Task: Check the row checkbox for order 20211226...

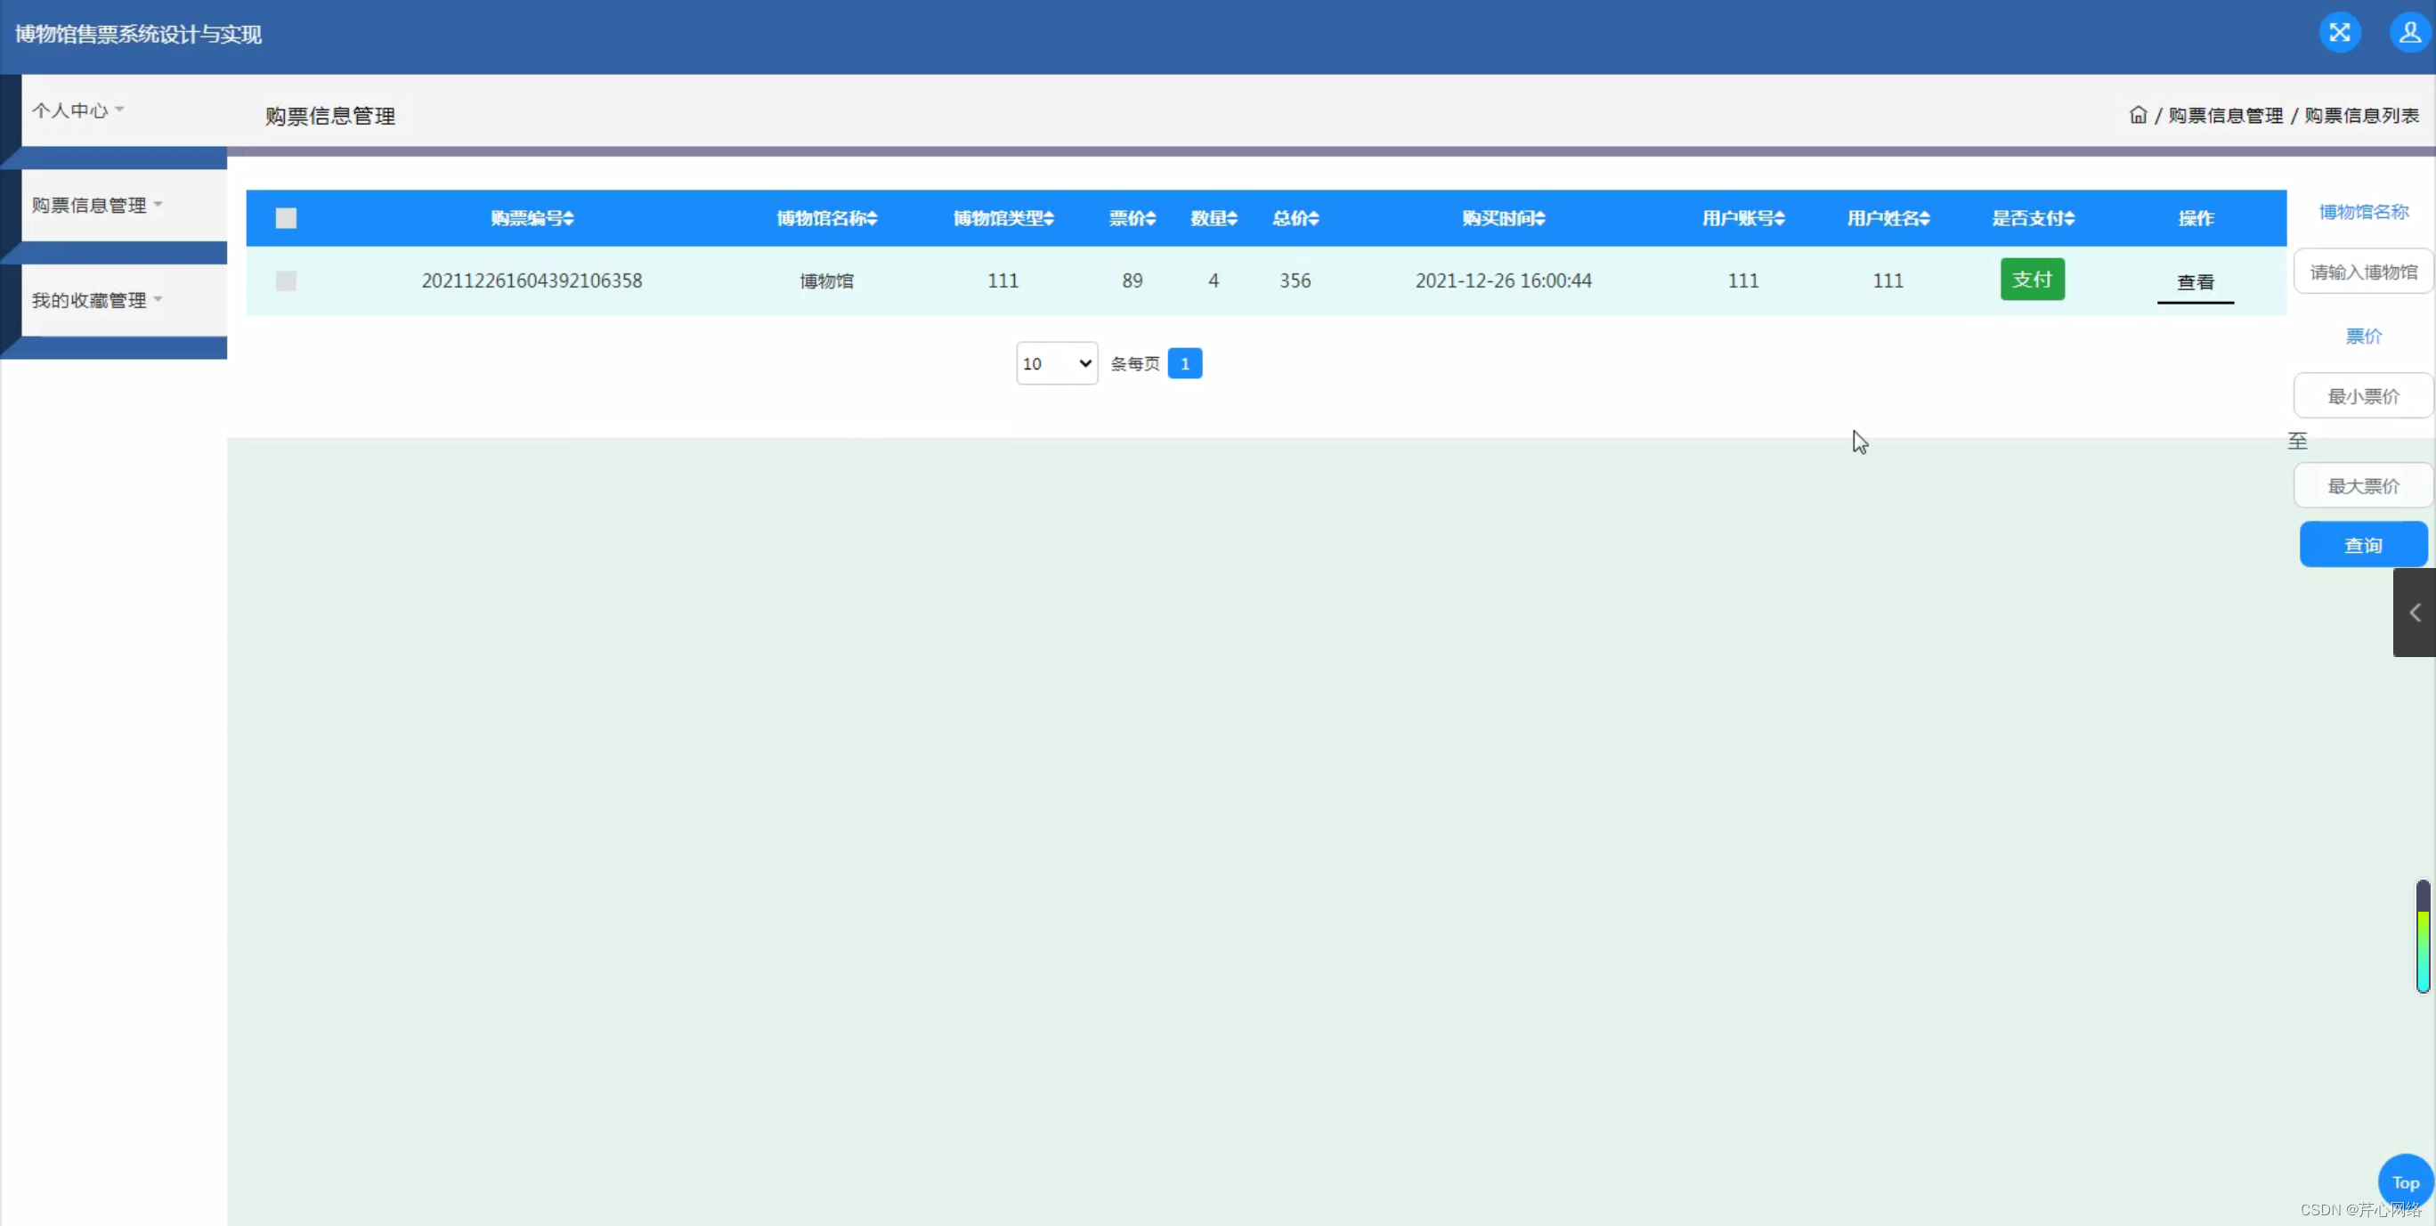Action: 286,281
